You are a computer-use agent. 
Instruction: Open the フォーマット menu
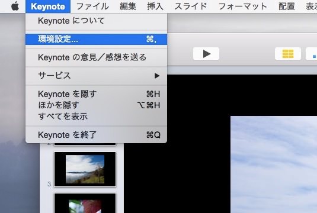(243, 7)
